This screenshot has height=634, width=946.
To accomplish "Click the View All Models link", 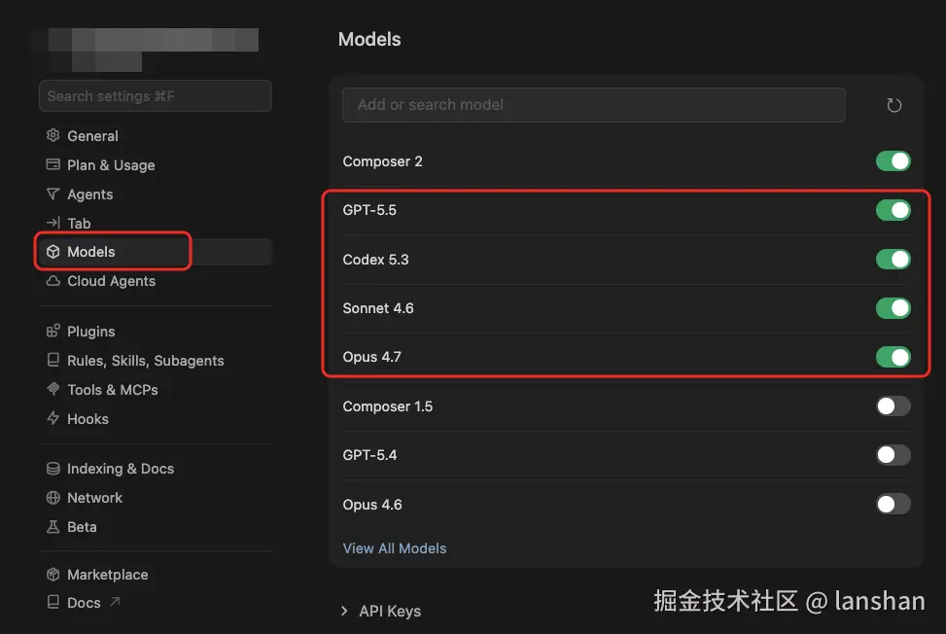I will [x=395, y=548].
